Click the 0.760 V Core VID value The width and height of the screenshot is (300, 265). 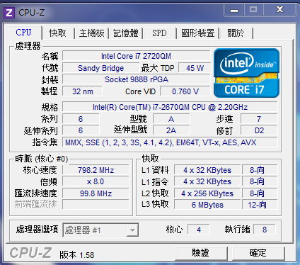[x=185, y=91]
